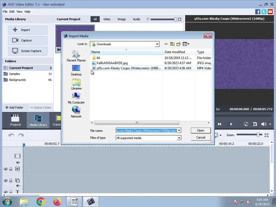
Task: Click Import button in Media Library
Action: coord(28,30)
